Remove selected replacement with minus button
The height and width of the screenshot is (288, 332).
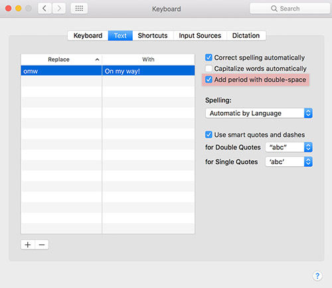[42, 245]
